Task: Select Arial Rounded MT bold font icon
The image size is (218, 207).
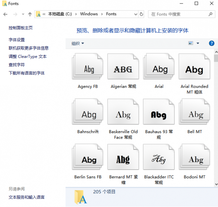Action: coord(195,66)
